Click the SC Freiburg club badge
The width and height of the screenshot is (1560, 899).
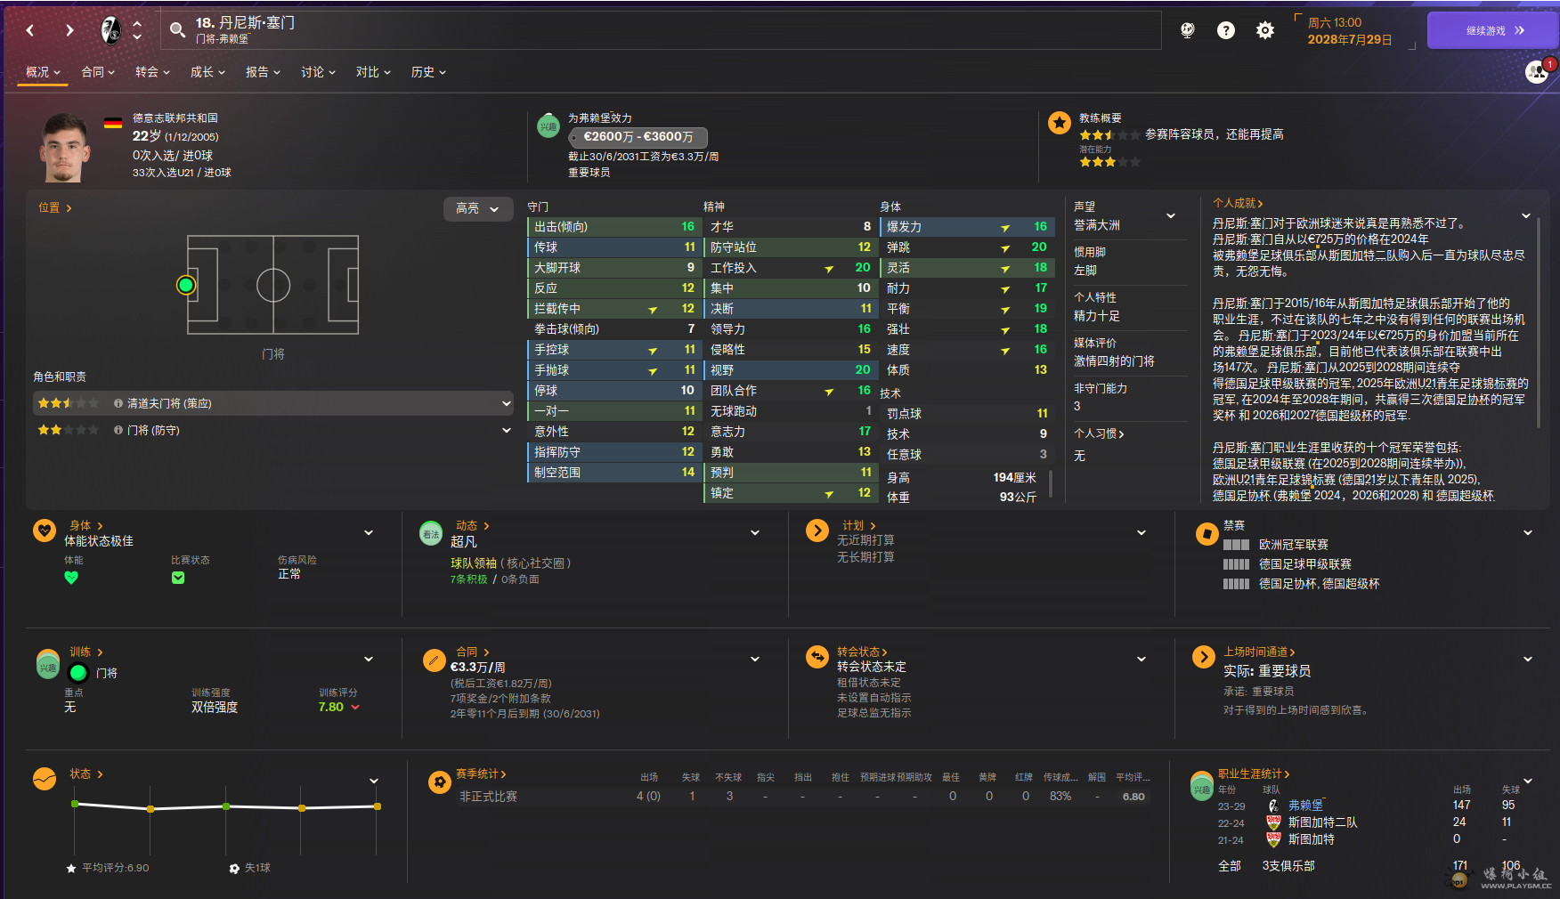[111, 30]
